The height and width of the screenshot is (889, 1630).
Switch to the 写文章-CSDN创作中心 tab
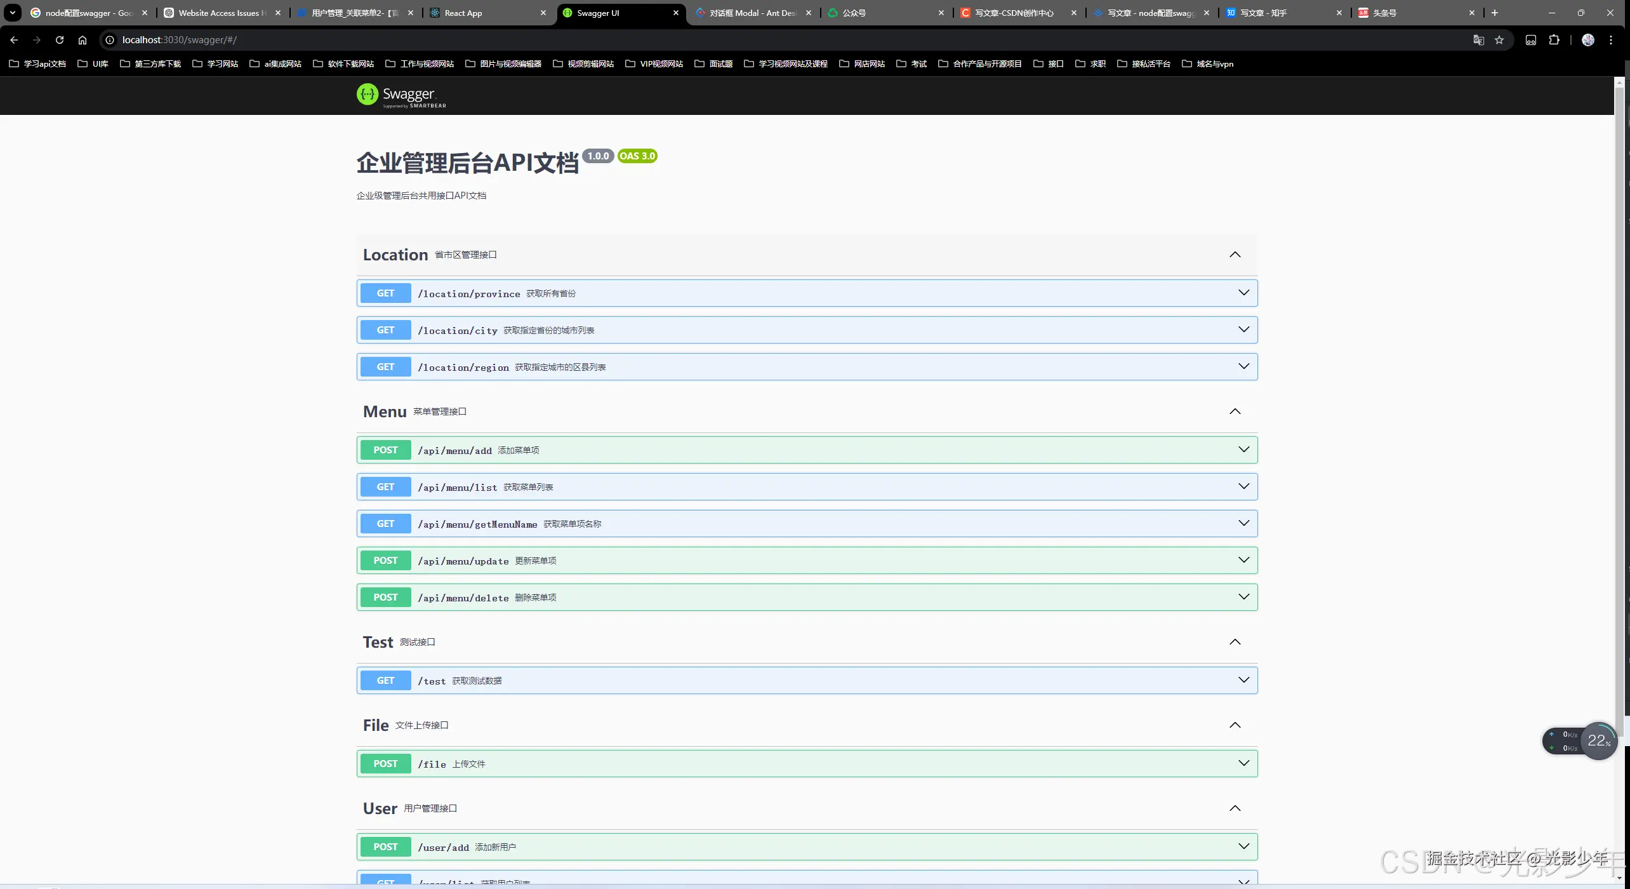tap(1014, 13)
